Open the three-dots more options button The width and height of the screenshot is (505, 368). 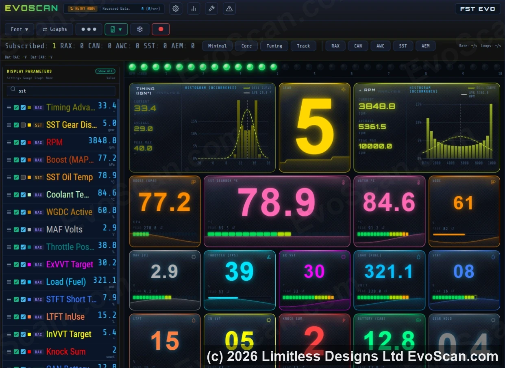[89, 29]
